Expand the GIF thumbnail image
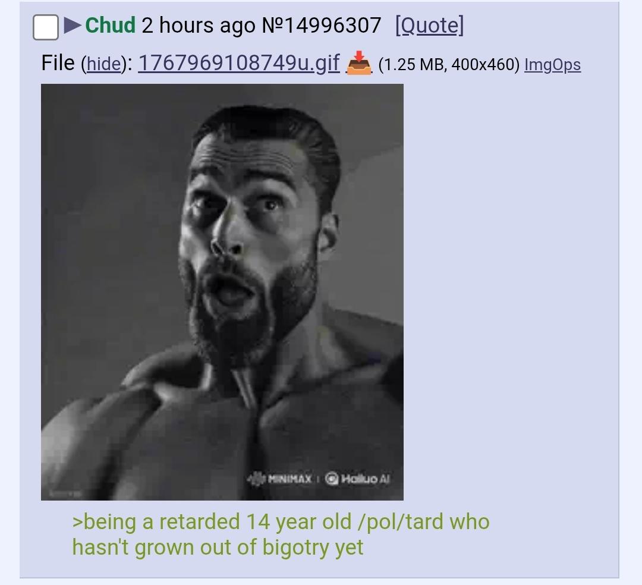The width and height of the screenshot is (642, 585). (x=222, y=292)
